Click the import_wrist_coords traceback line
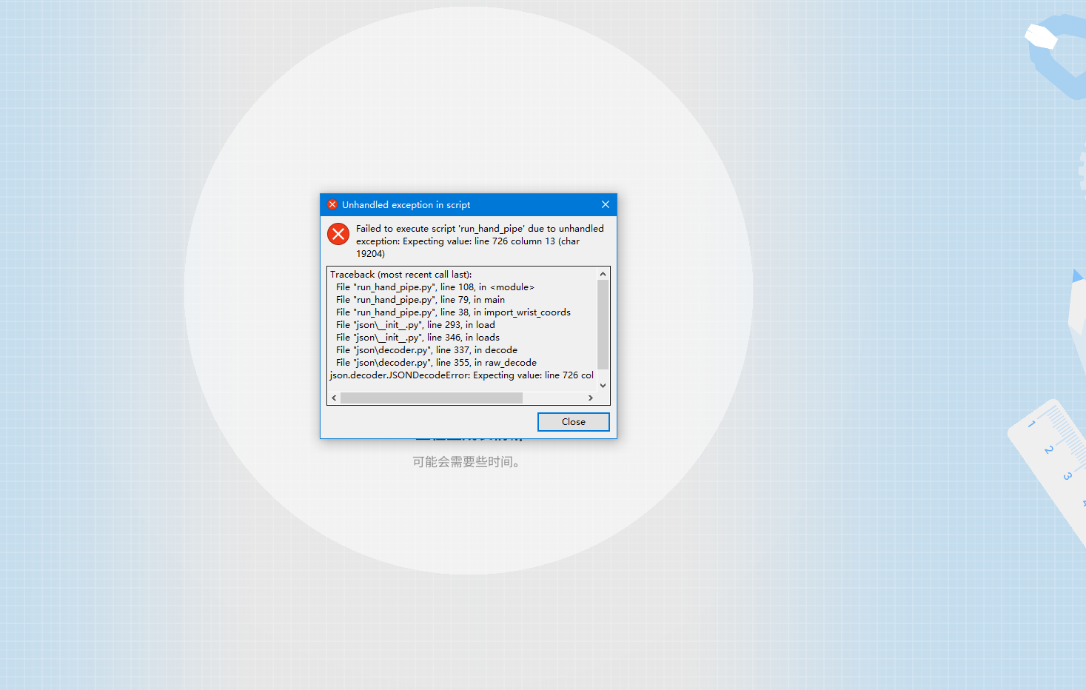This screenshot has height=690, width=1086. 453,312
